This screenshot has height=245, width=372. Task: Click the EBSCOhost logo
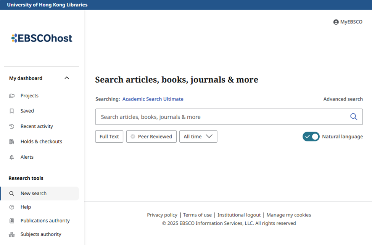(42, 38)
